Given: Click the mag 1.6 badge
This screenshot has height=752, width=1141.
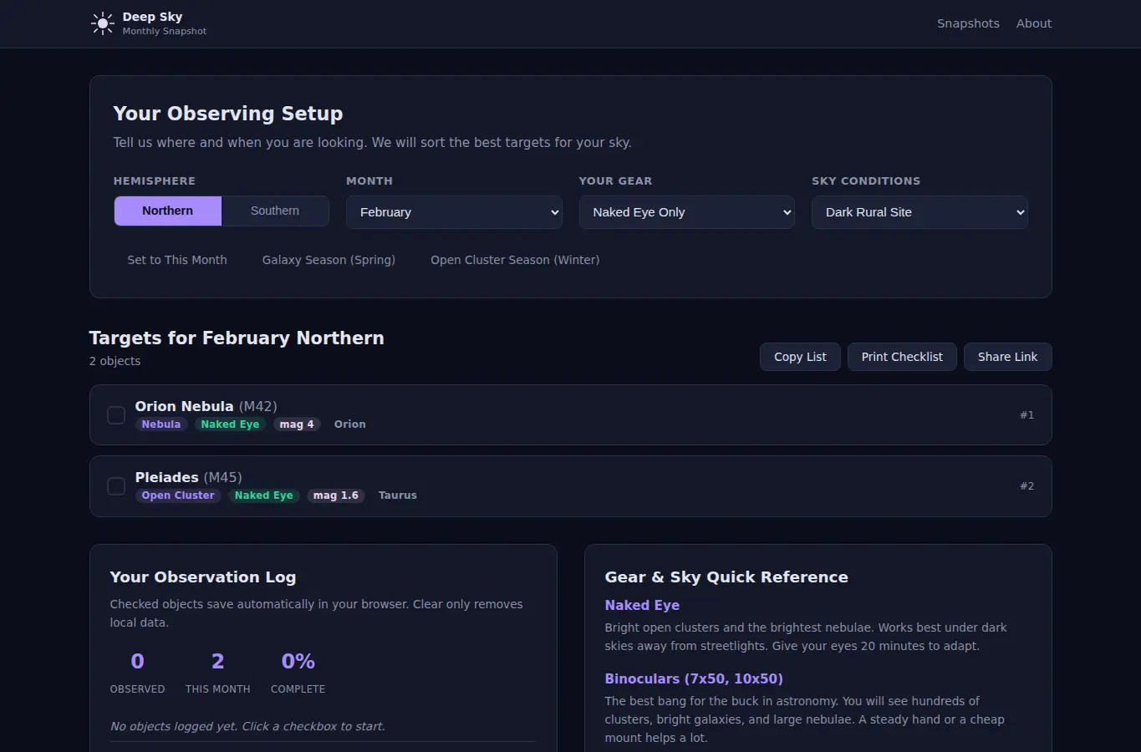Looking at the screenshot, I should click(336, 495).
